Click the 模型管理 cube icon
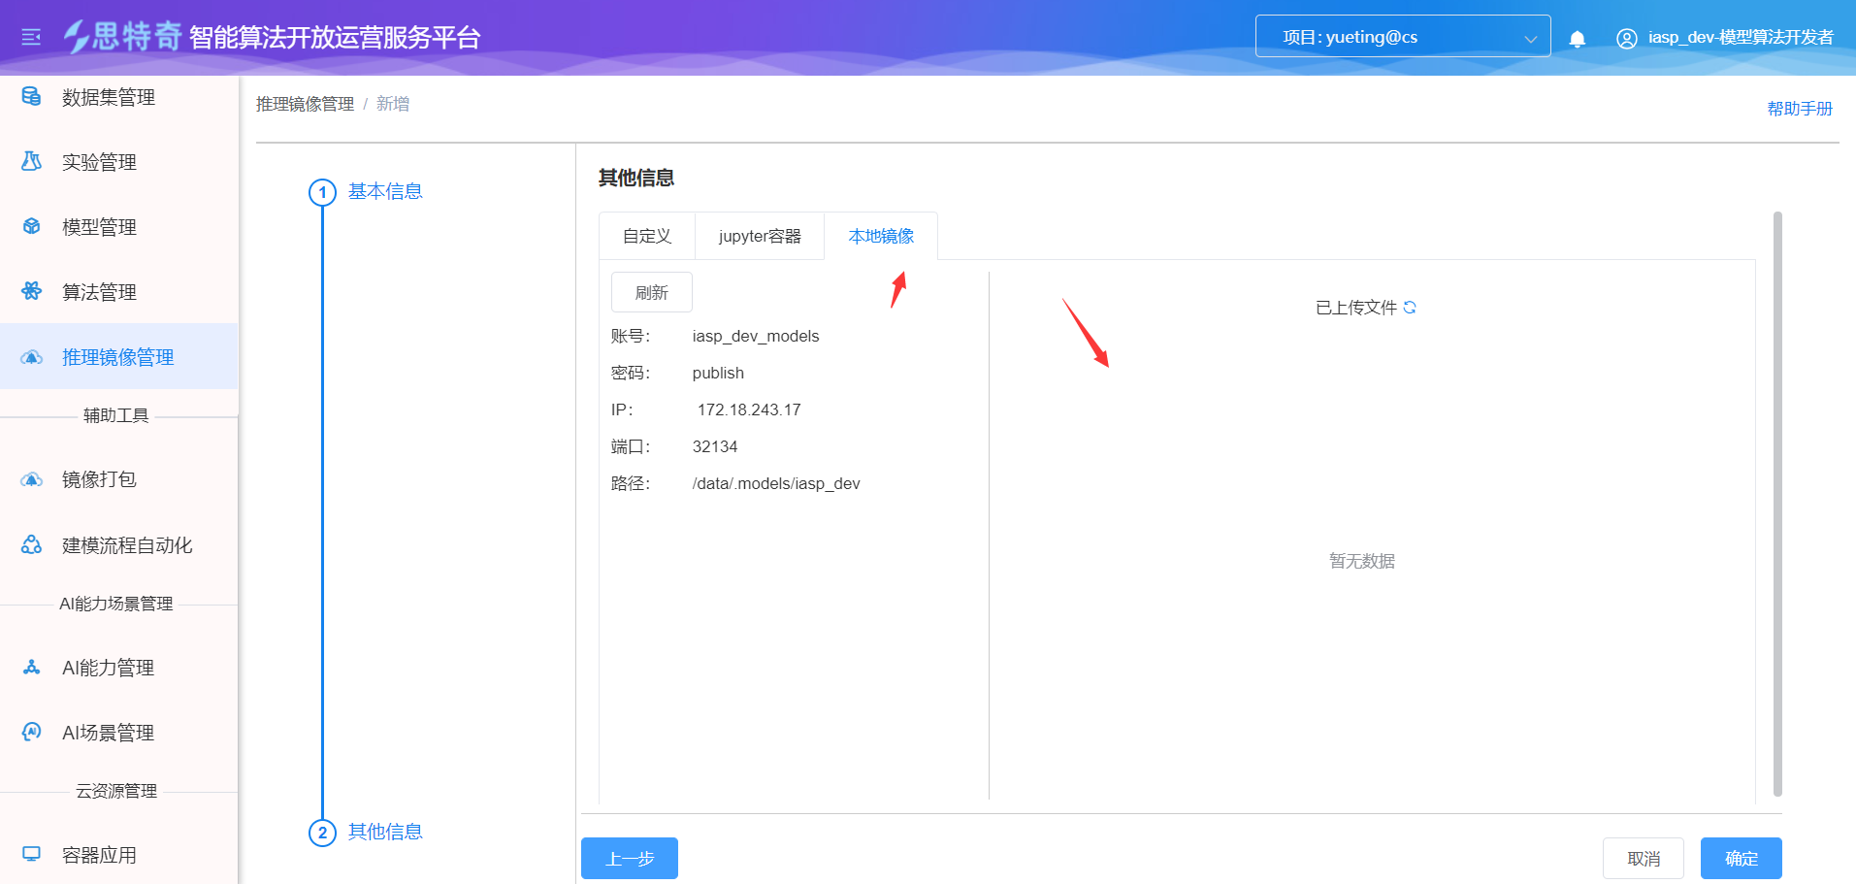The height and width of the screenshot is (884, 1856). (x=31, y=226)
